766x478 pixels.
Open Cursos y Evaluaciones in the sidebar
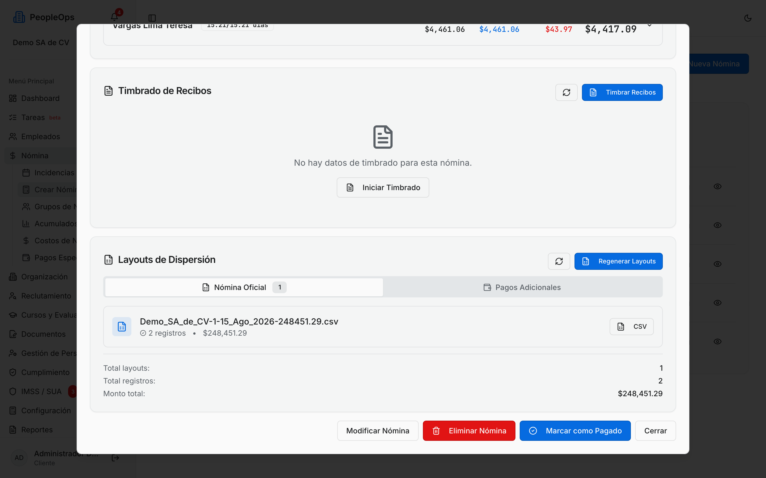pyautogui.click(x=40, y=315)
